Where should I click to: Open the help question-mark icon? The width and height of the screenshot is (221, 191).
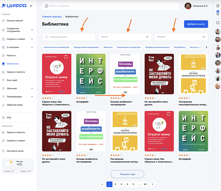click(218, 6)
